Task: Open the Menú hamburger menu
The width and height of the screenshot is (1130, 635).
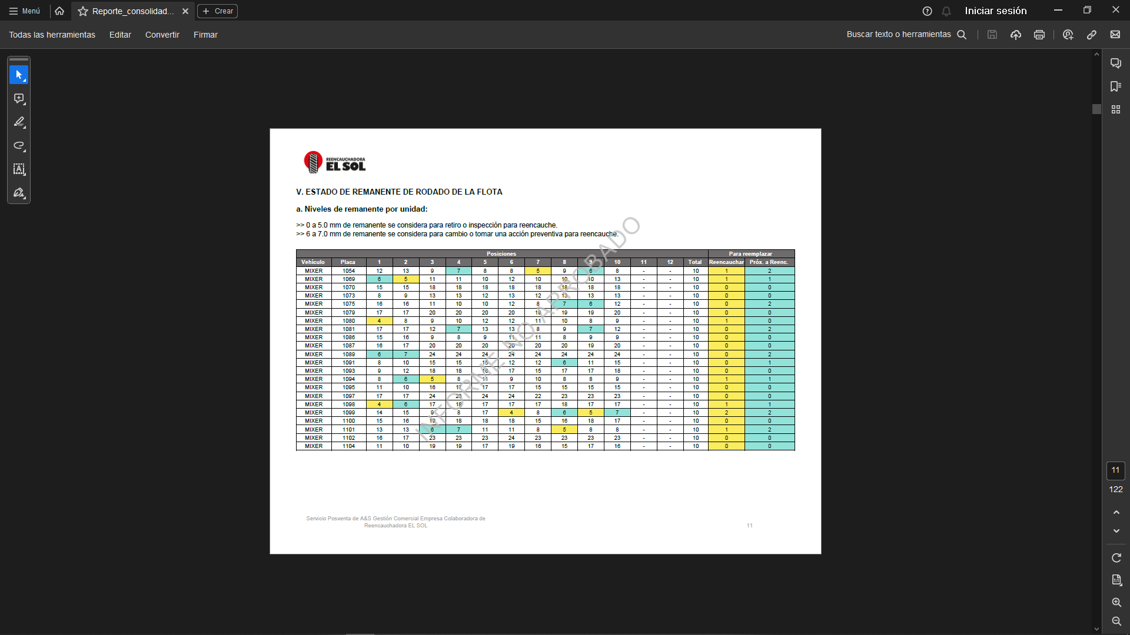Action: coord(25,11)
